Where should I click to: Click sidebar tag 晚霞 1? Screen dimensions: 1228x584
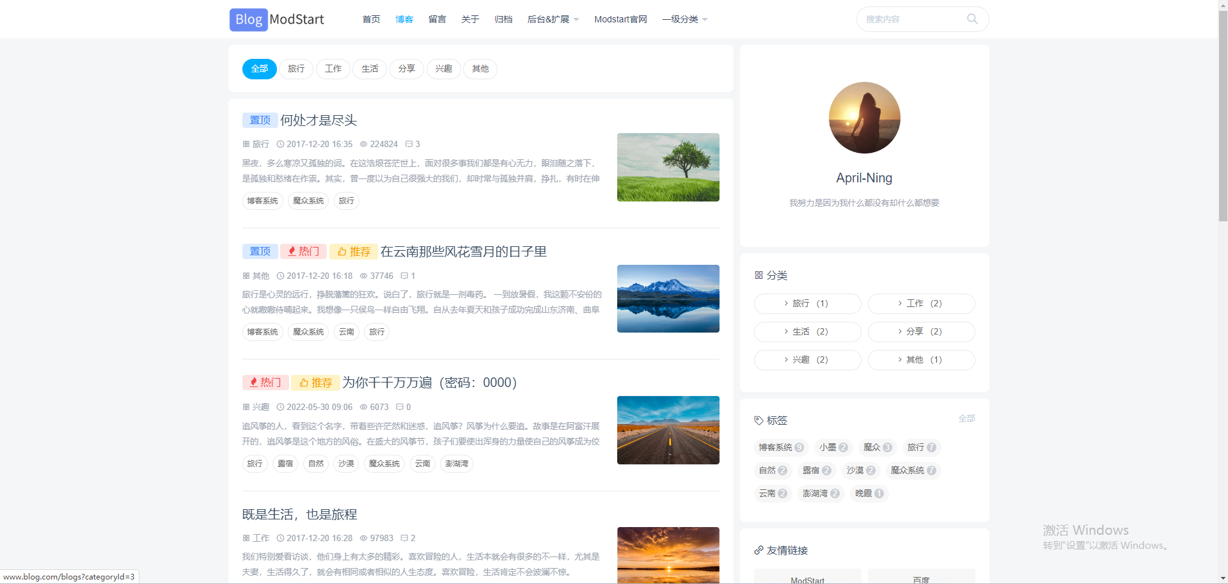pos(869,493)
